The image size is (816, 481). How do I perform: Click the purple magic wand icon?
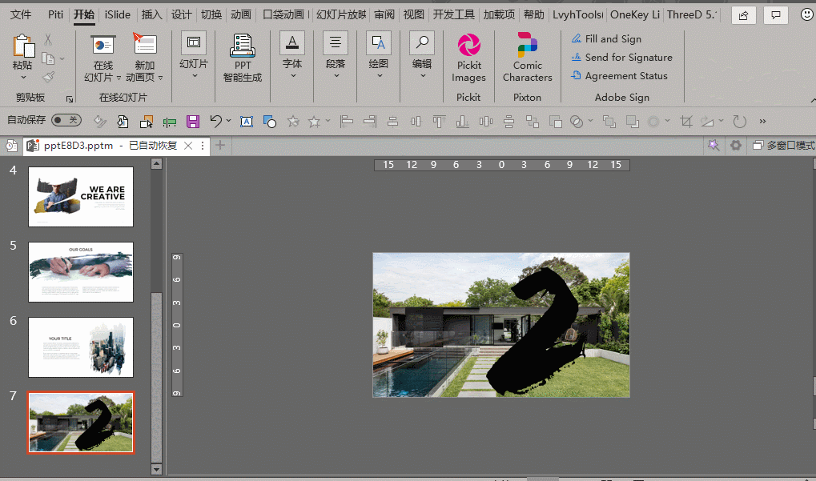713,145
